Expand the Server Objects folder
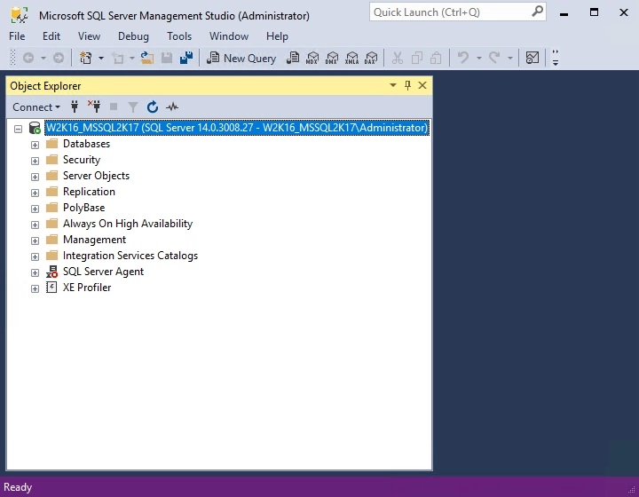Viewport: 639px width, 497px height. (35, 177)
